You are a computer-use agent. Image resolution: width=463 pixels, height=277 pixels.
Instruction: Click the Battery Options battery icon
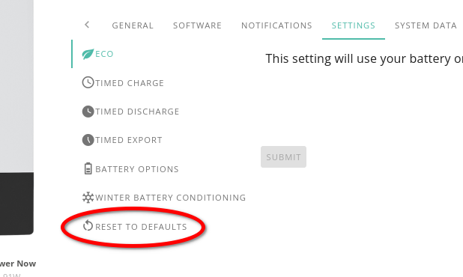click(88, 168)
